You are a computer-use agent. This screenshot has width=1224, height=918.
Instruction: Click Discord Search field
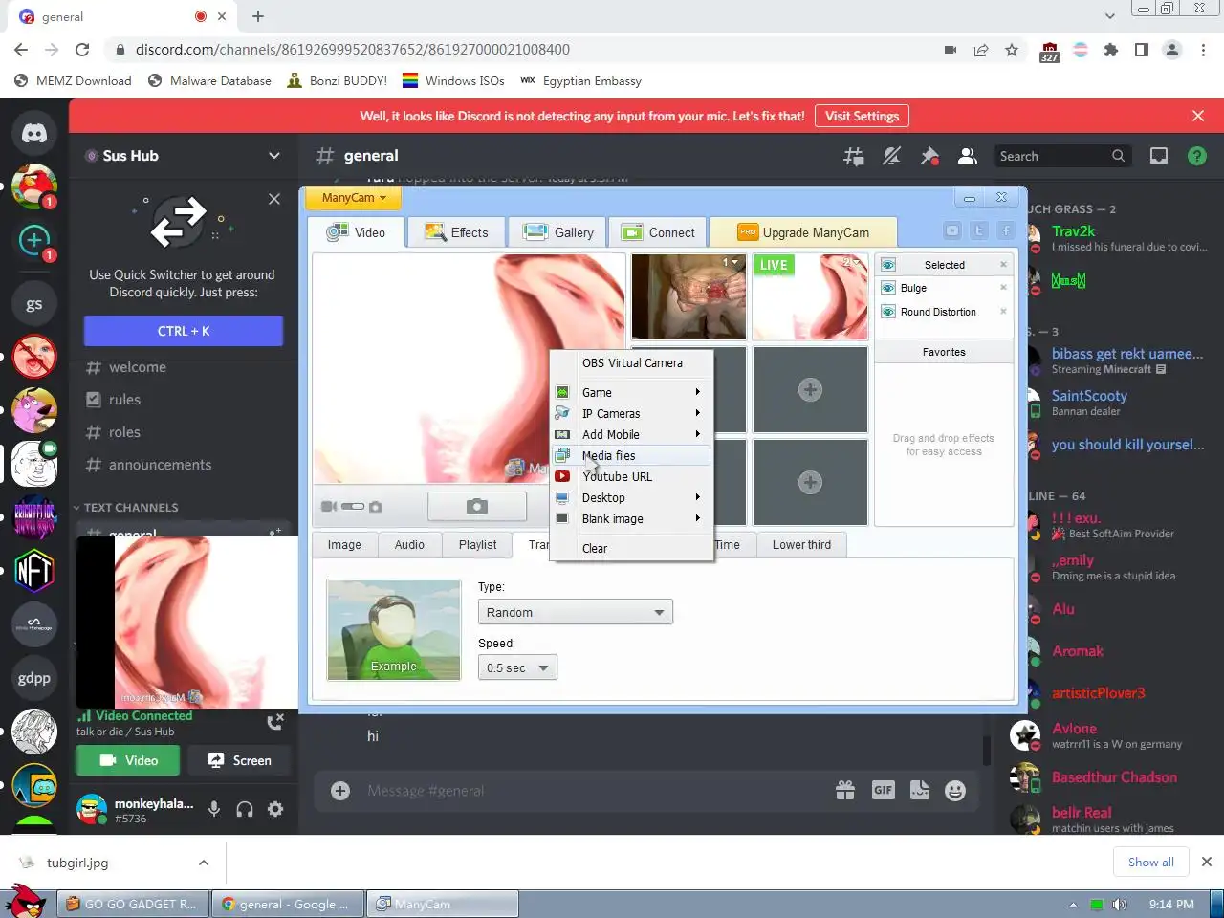click(x=1062, y=156)
